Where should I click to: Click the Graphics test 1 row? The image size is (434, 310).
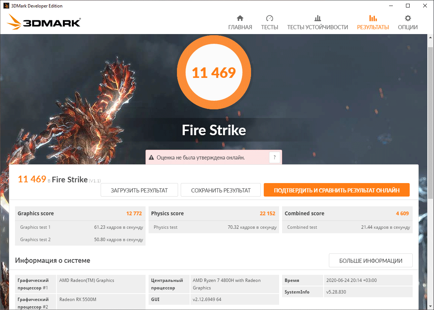80,227
